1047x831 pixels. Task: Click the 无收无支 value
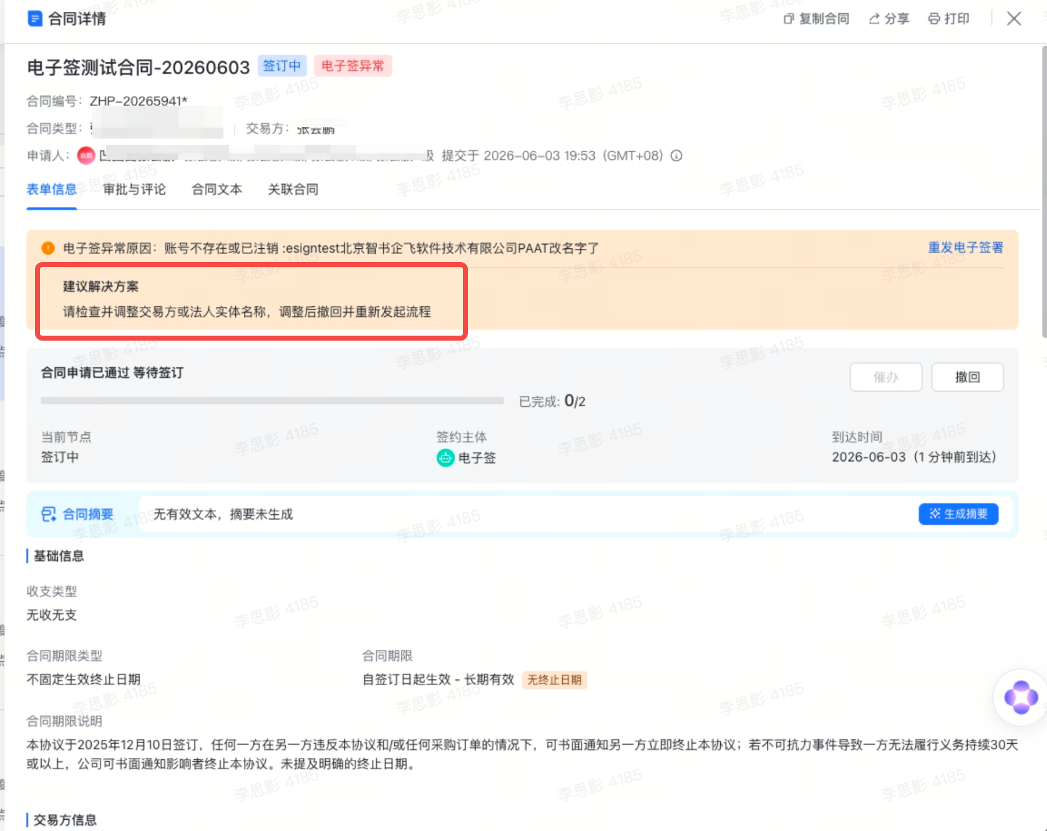tap(52, 615)
